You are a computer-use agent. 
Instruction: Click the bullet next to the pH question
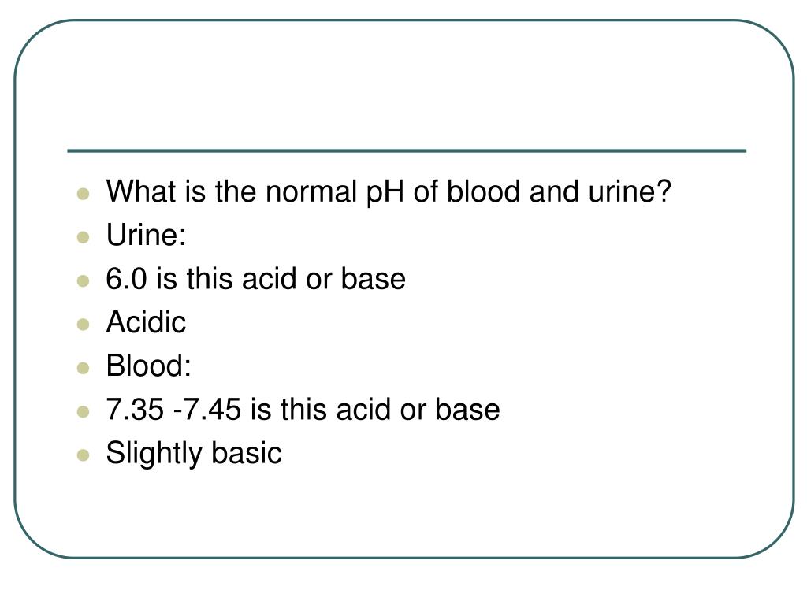83,194
